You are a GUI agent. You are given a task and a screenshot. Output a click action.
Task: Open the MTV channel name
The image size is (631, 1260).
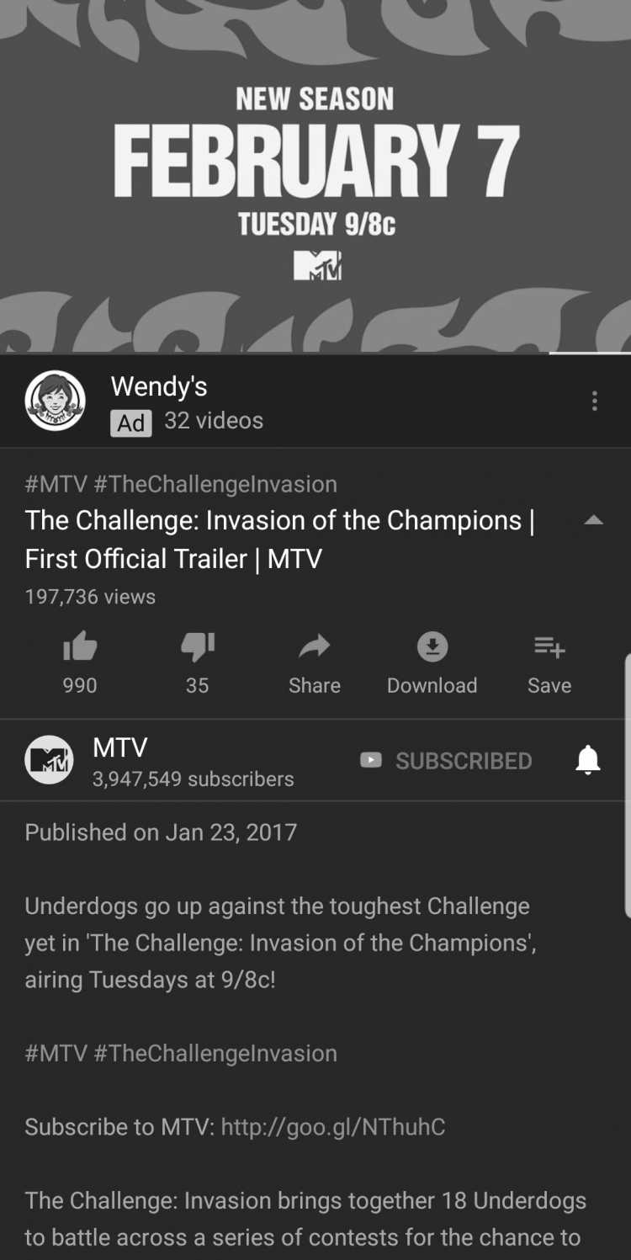tap(120, 747)
